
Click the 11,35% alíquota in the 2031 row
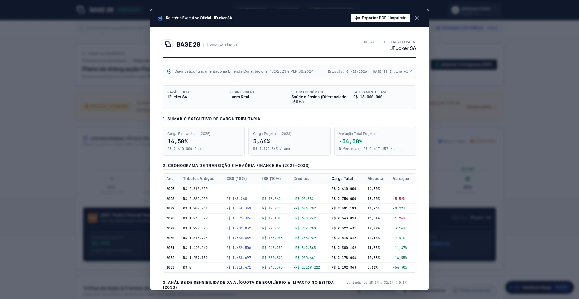374,248
